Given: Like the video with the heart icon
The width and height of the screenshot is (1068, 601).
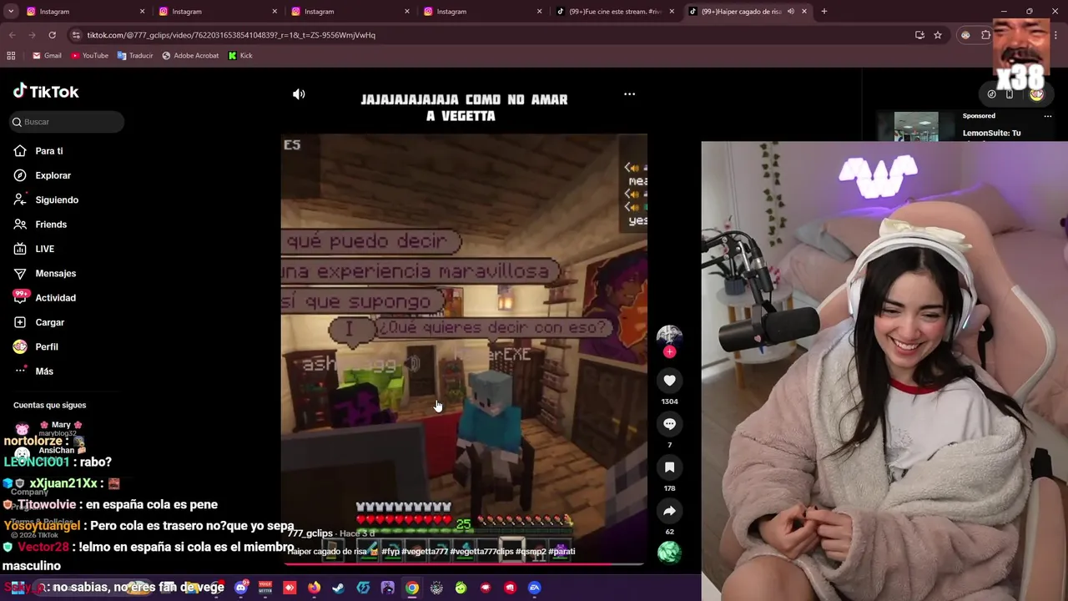Looking at the screenshot, I should tap(669, 381).
